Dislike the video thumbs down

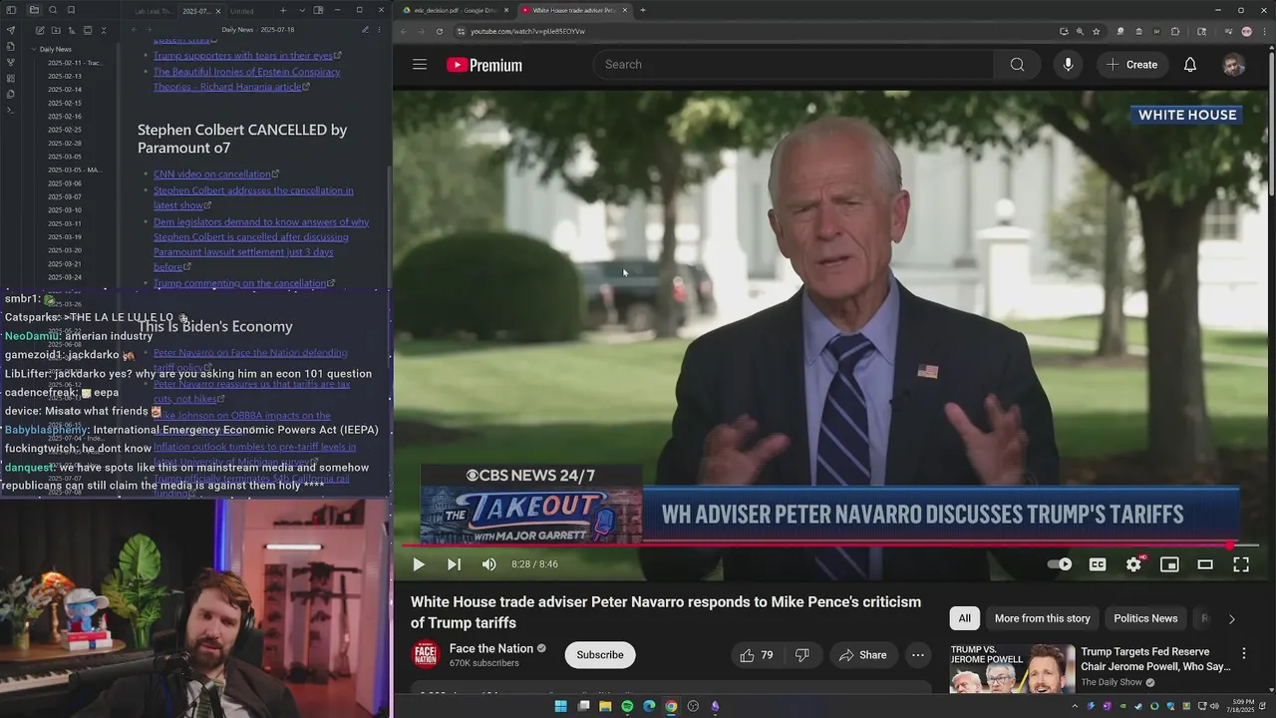tap(802, 655)
